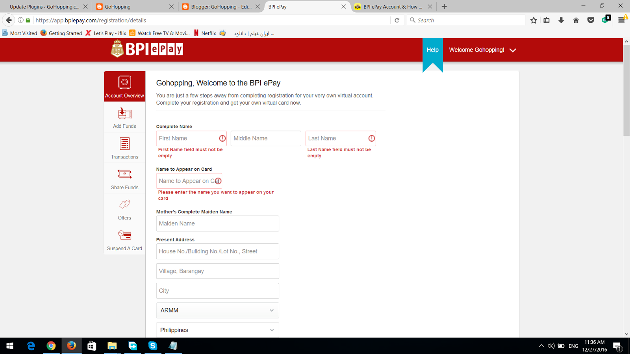Viewport: 630px width, 354px height.
Task: Change country from the Philippines dropdown
Action: pos(217,330)
